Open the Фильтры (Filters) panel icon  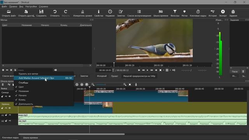tap(175, 13)
